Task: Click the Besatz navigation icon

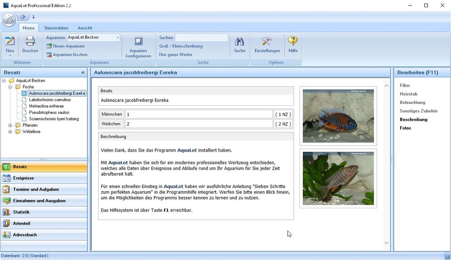Action: (x=6, y=167)
